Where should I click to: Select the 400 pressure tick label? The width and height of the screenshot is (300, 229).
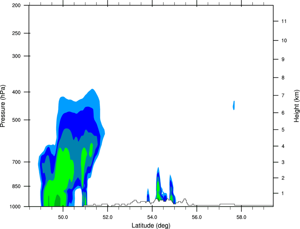(x=16, y=92)
